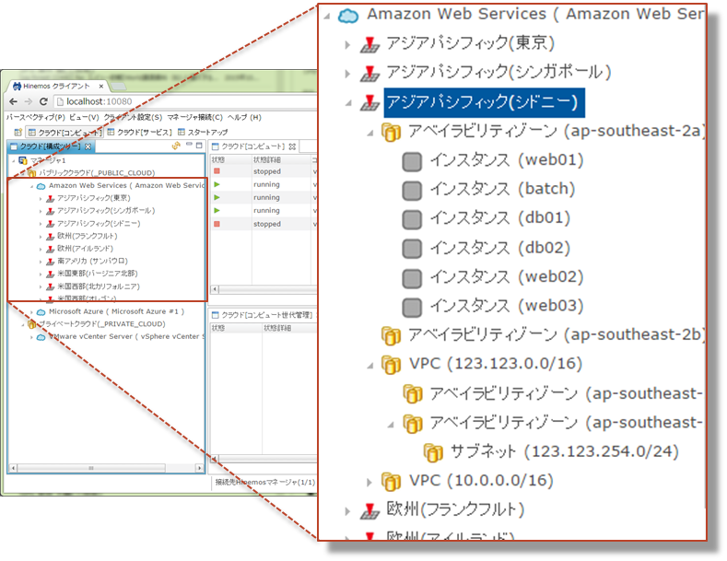Maximize the 構成ツリー view panel
The width and height of the screenshot is (727, 561).
click(199, 146)
